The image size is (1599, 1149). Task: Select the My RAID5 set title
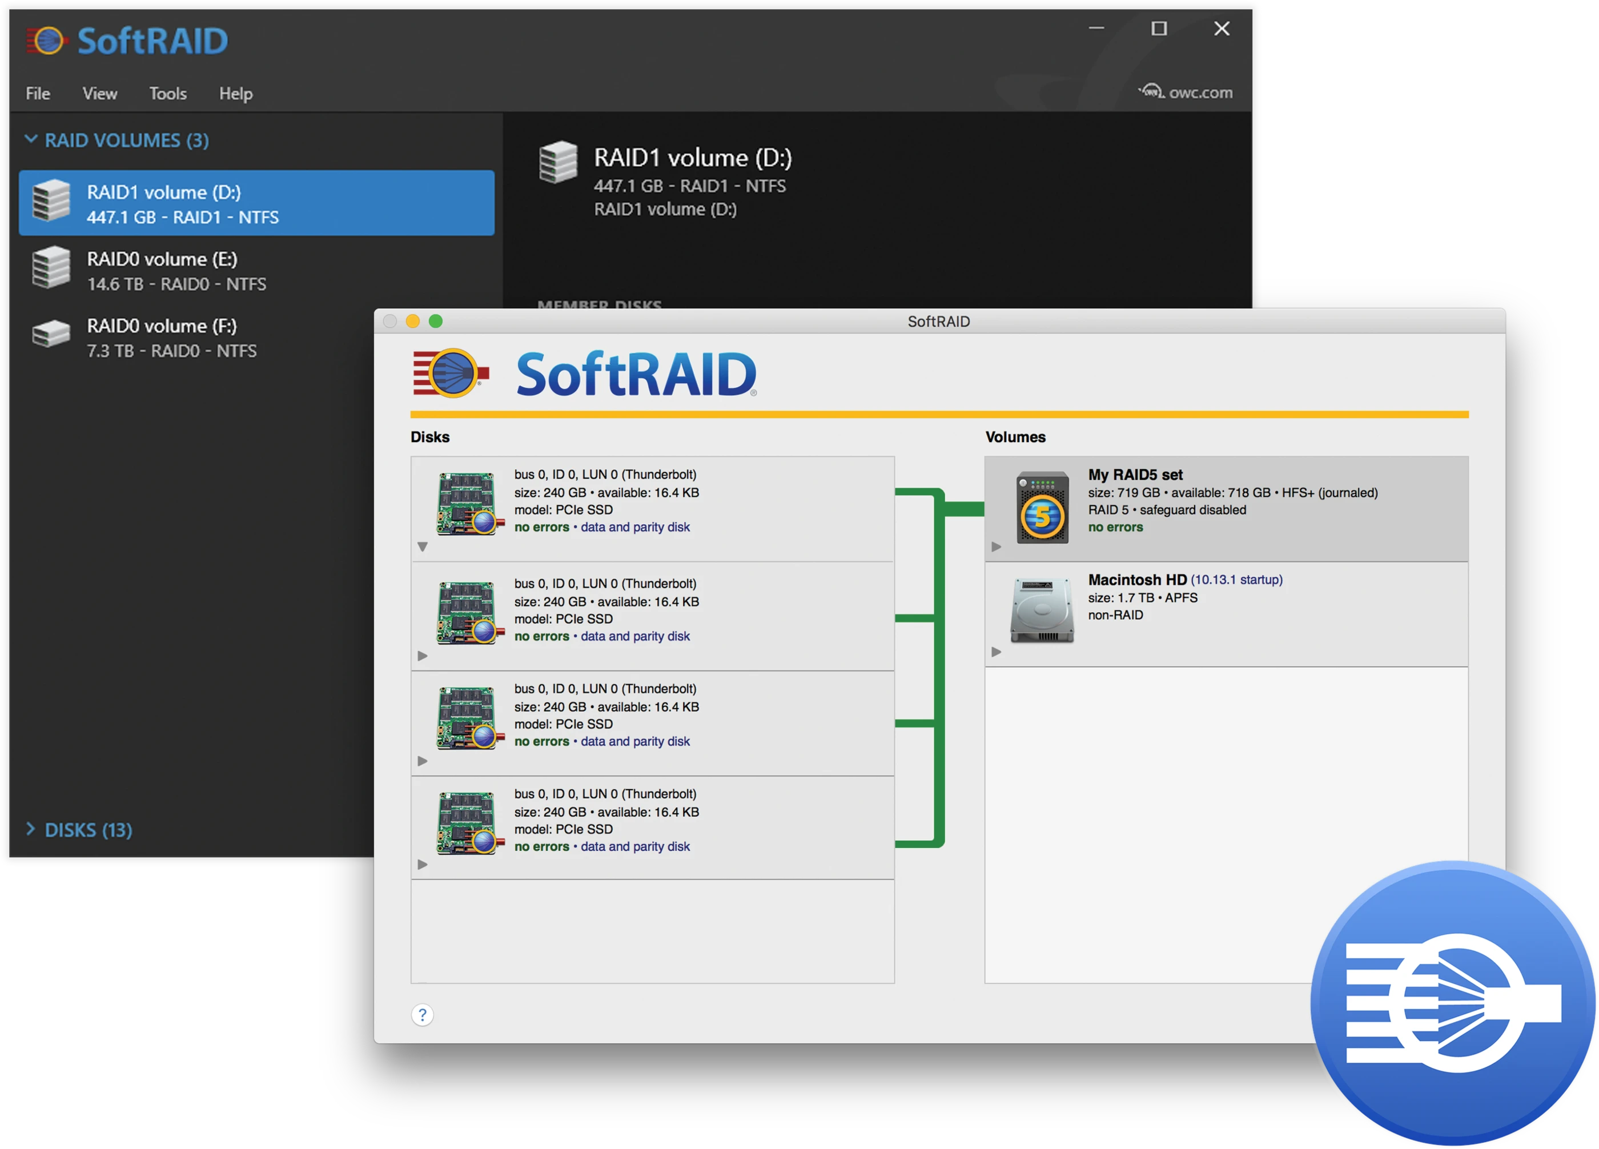coord(1135,475)
